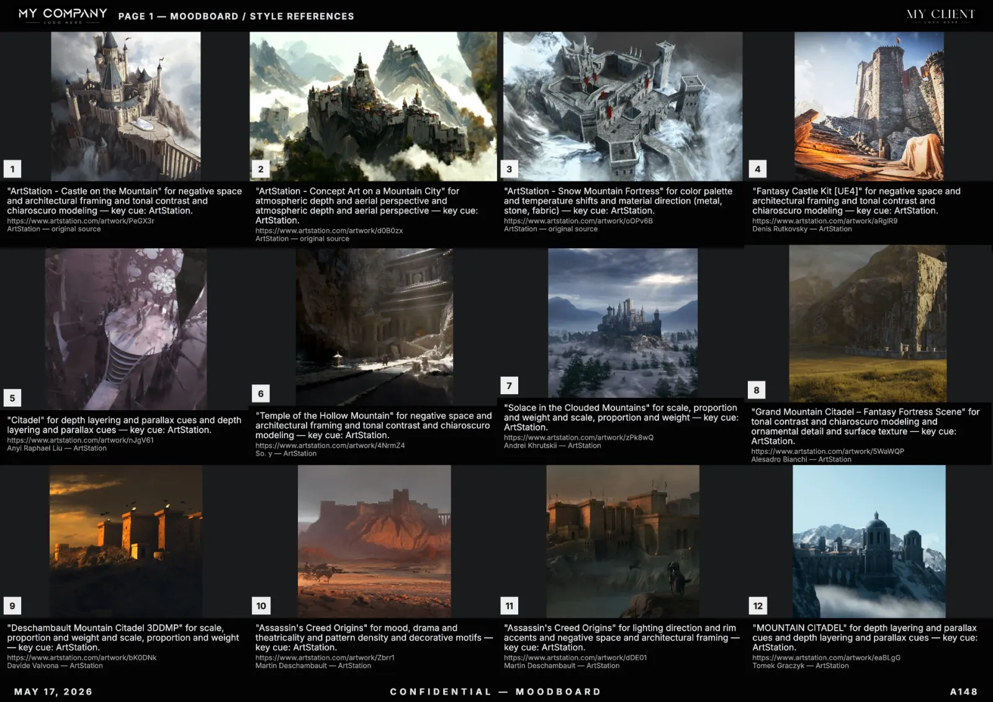Follow the URL under Fantasy Castle Kit caption

pyautogui.click(x=825, y=221)
